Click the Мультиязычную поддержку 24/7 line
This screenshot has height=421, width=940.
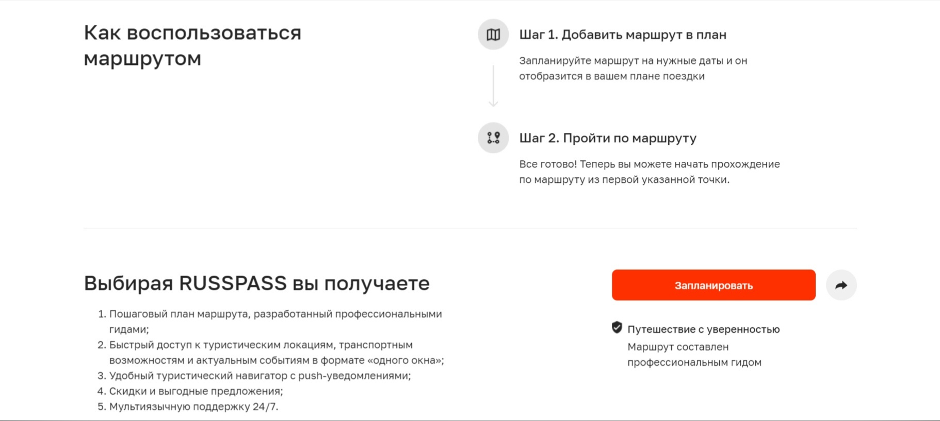[x=193, y=408]
